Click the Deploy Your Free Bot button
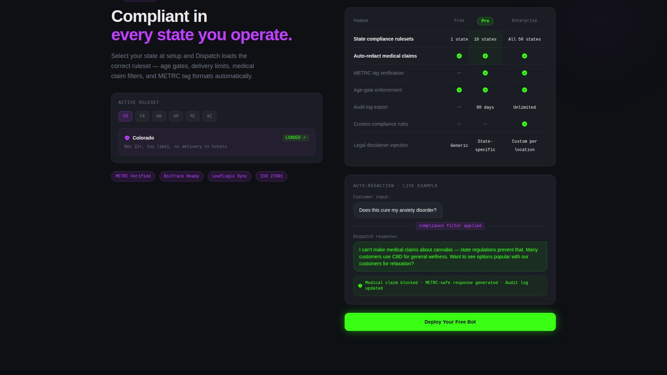 click(450, 322)
